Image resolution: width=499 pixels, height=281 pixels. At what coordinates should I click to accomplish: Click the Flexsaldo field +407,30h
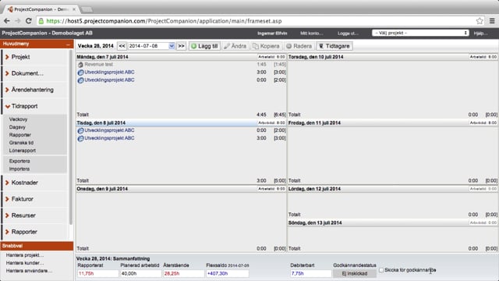[x=227, y=274]
